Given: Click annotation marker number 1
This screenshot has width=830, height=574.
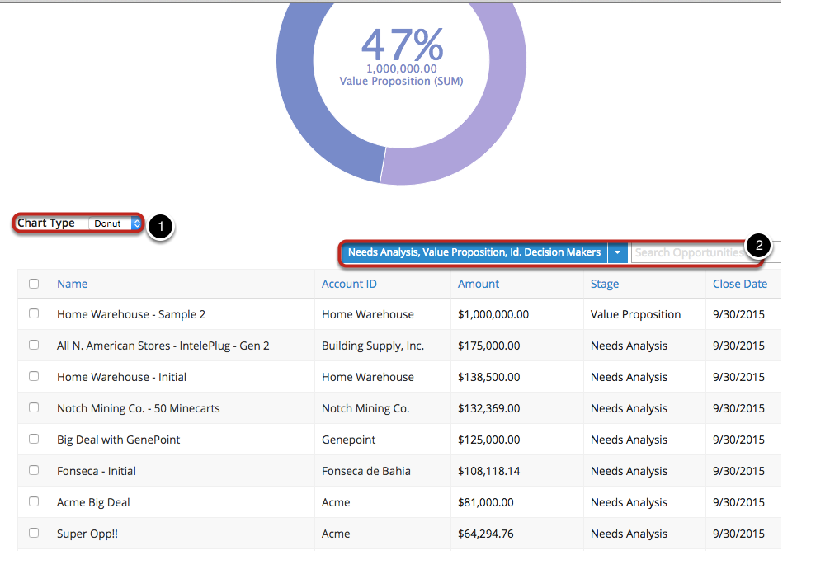Looking at the screenshot, I should (x=160, y=227).
